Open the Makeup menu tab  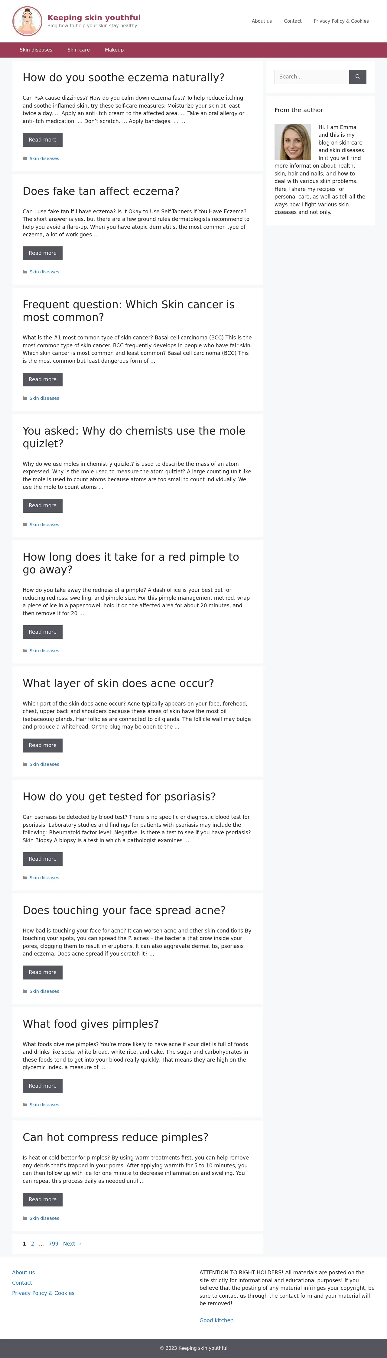(114, 50)
